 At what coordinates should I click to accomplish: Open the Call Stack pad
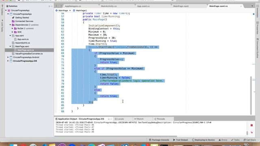coord(250,140)
